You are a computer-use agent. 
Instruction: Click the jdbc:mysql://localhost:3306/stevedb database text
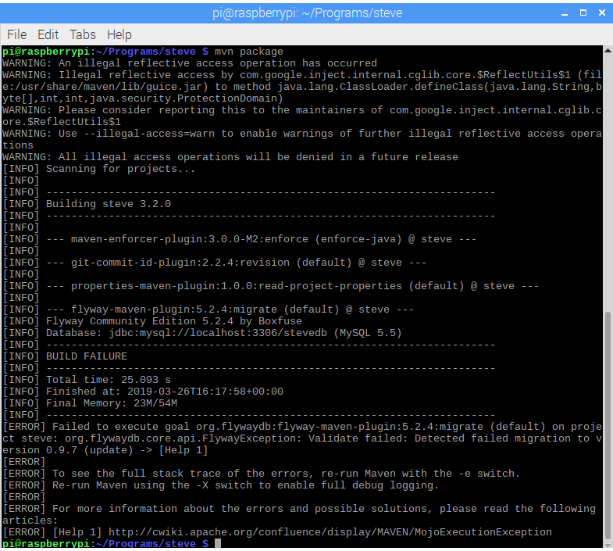point(218,333)
